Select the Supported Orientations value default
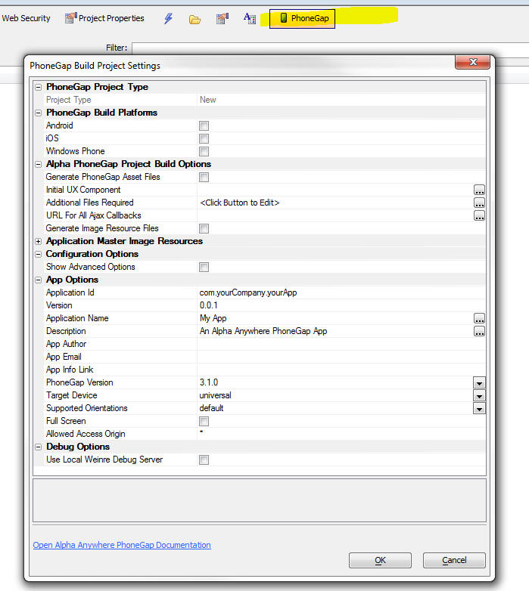The width and height of the screenshot is (529, 591). pos(211,408)
